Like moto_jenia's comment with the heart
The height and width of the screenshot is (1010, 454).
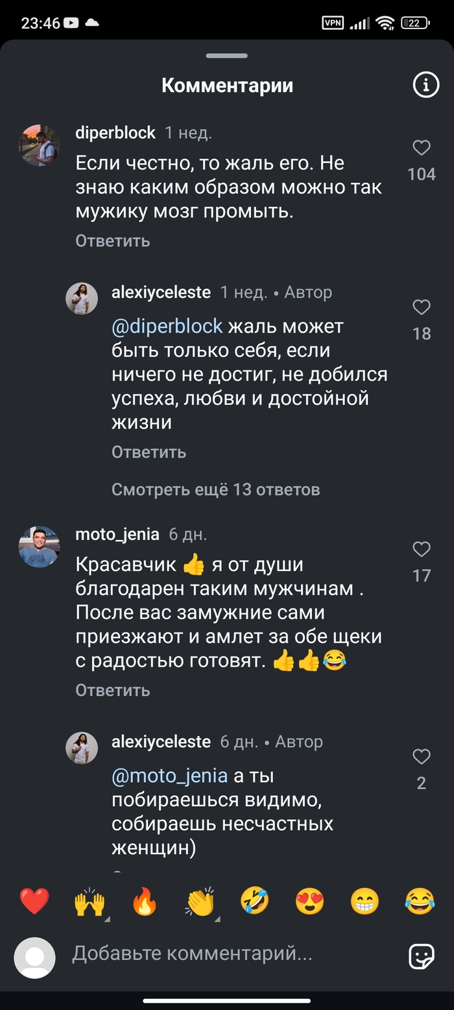[x=422, y=550]
